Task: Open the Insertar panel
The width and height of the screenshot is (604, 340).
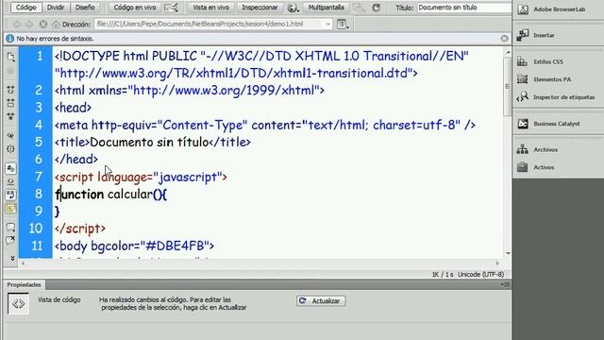Action: point(544,35)
